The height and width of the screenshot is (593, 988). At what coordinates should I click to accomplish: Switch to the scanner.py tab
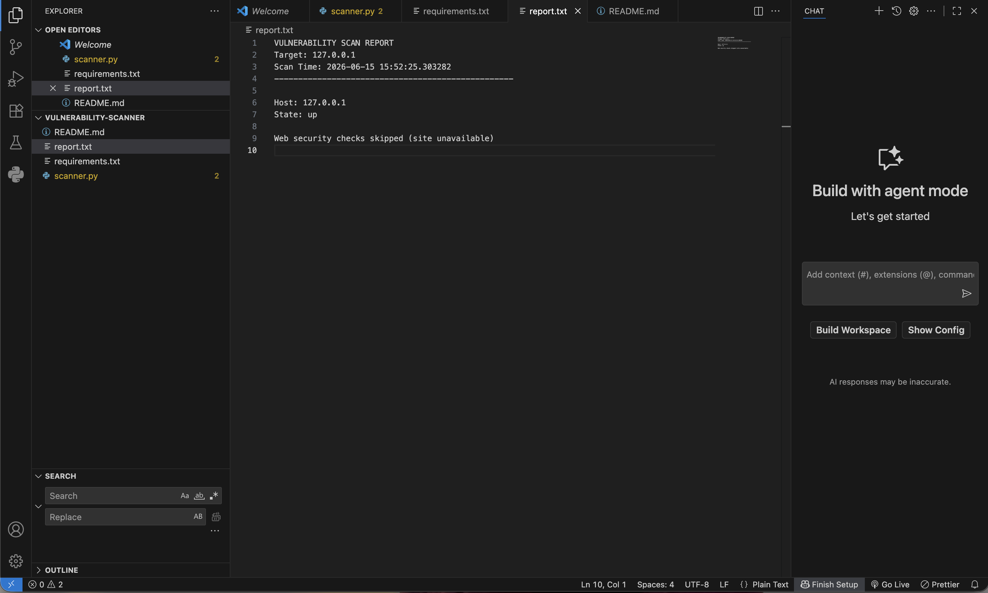click(x=356, y=11)
